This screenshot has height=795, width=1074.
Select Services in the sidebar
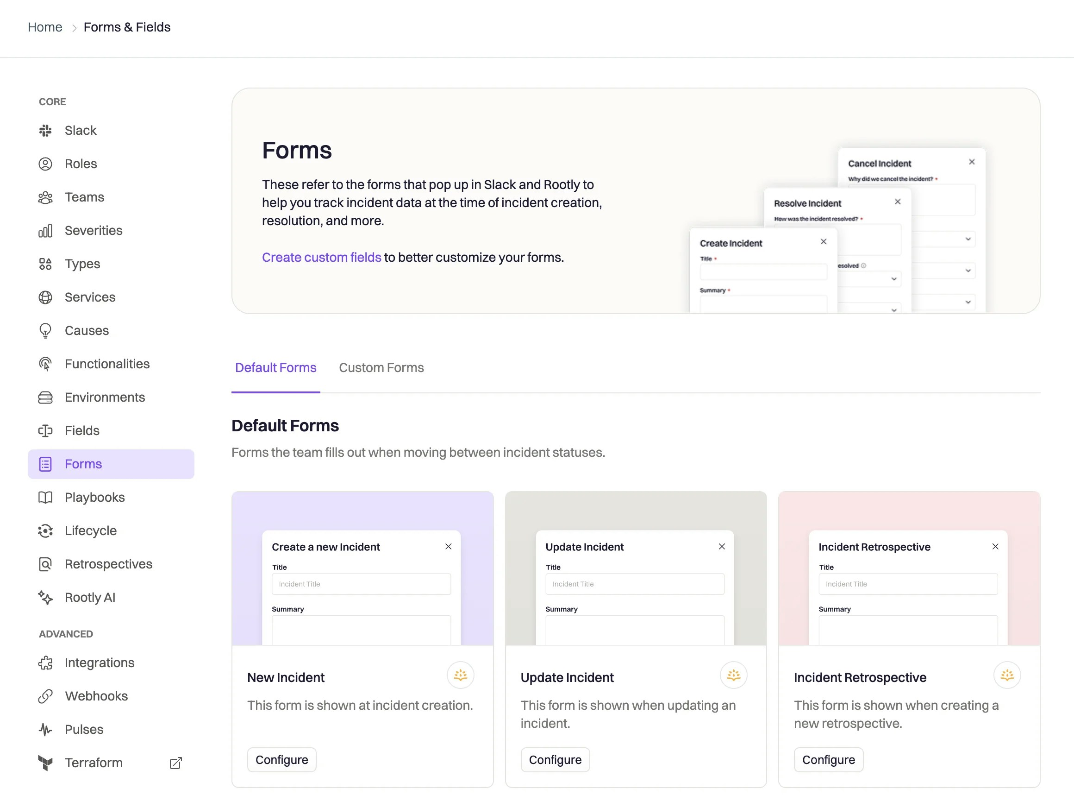coord(111,297)
